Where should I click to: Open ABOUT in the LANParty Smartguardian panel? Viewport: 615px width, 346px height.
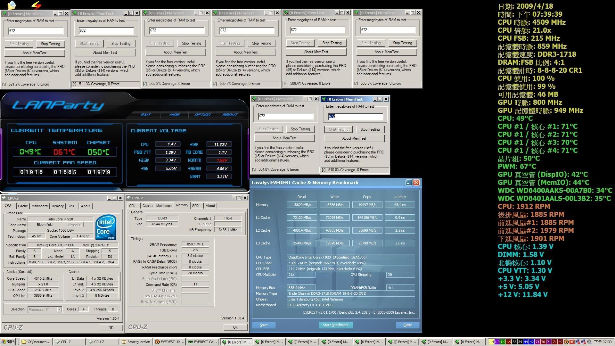230,115
